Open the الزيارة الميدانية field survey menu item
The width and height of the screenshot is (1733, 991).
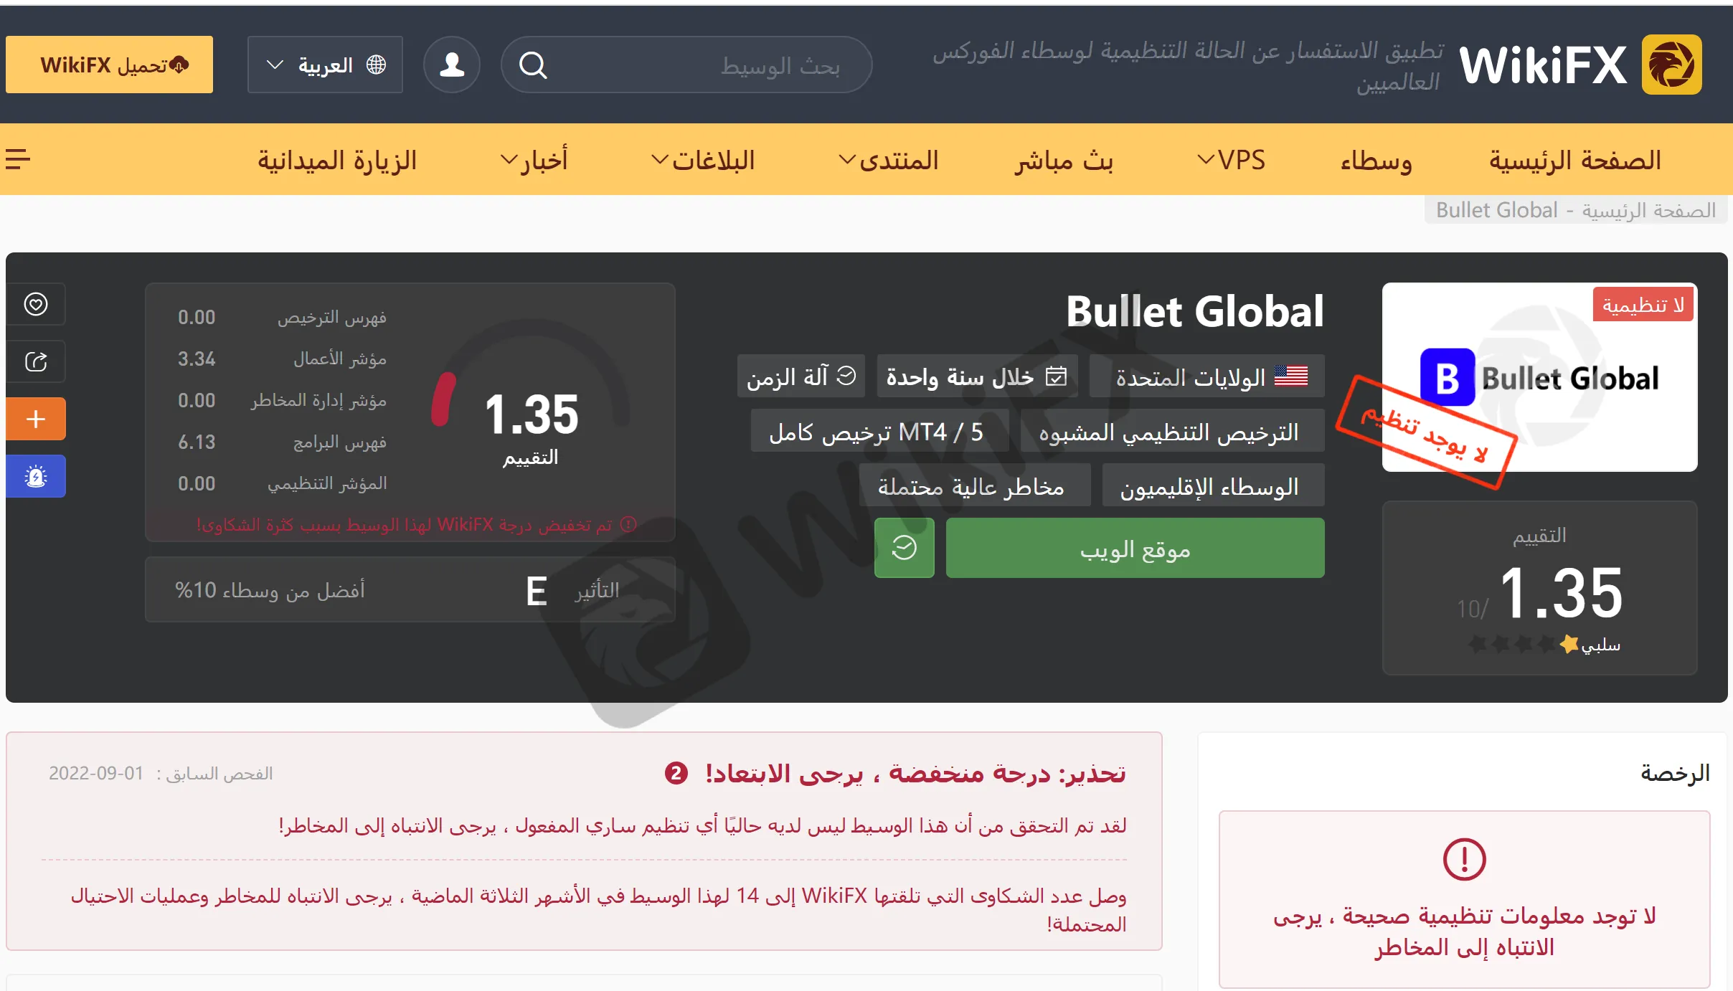point(337,160)
